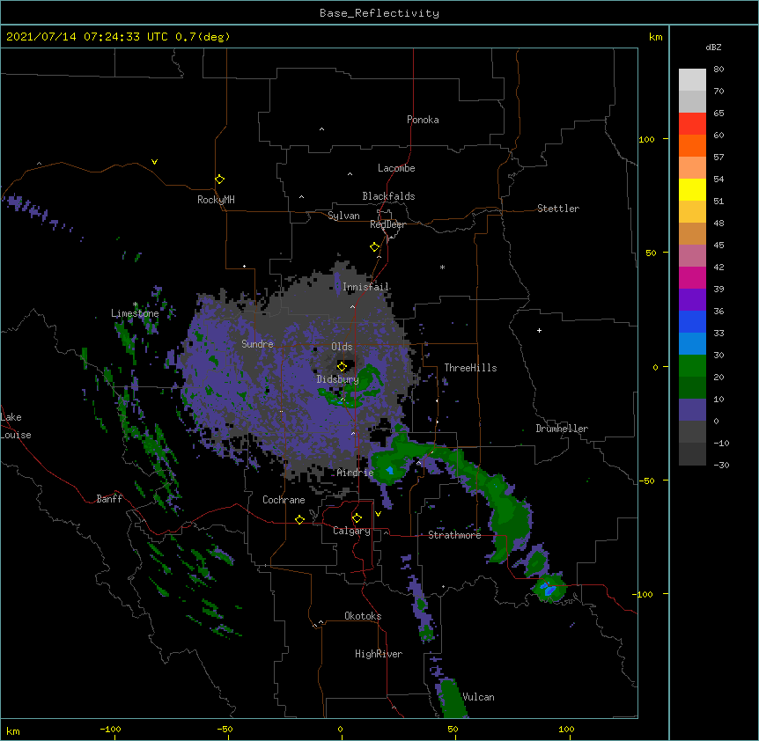759x741 pixels.
Task: Select the HighRiver label
Action: coord(378,654)
